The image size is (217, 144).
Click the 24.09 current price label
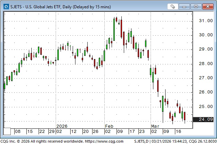tap(205, 120)
